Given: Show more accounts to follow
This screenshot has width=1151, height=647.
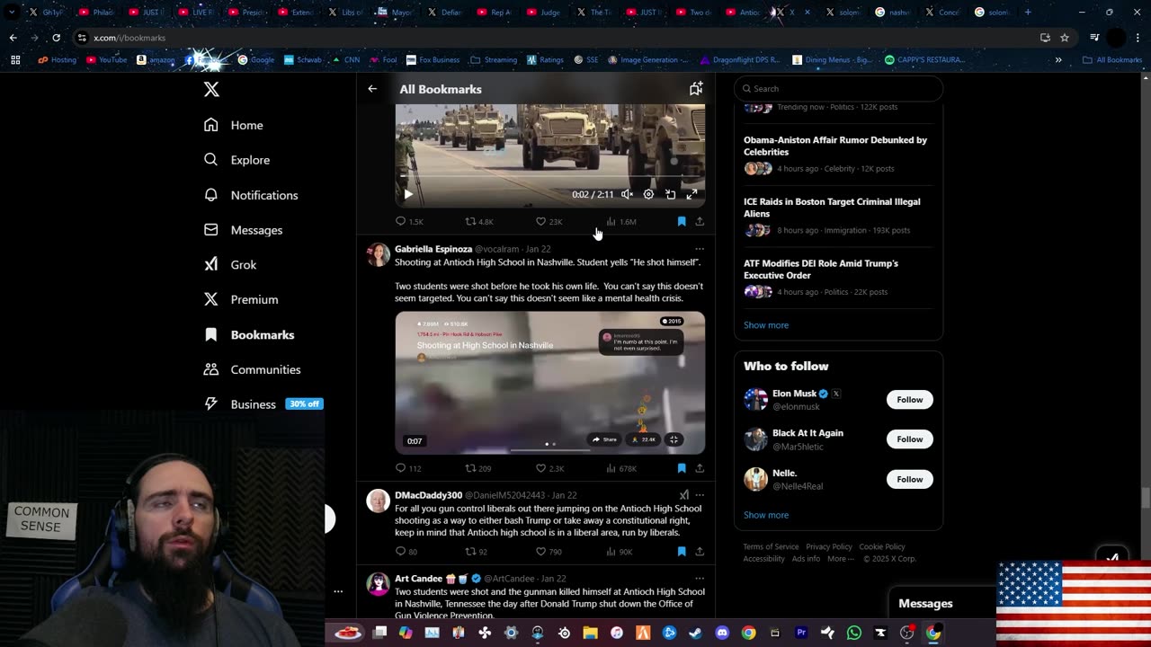Looking at the screenshot, I should (766, 515).
